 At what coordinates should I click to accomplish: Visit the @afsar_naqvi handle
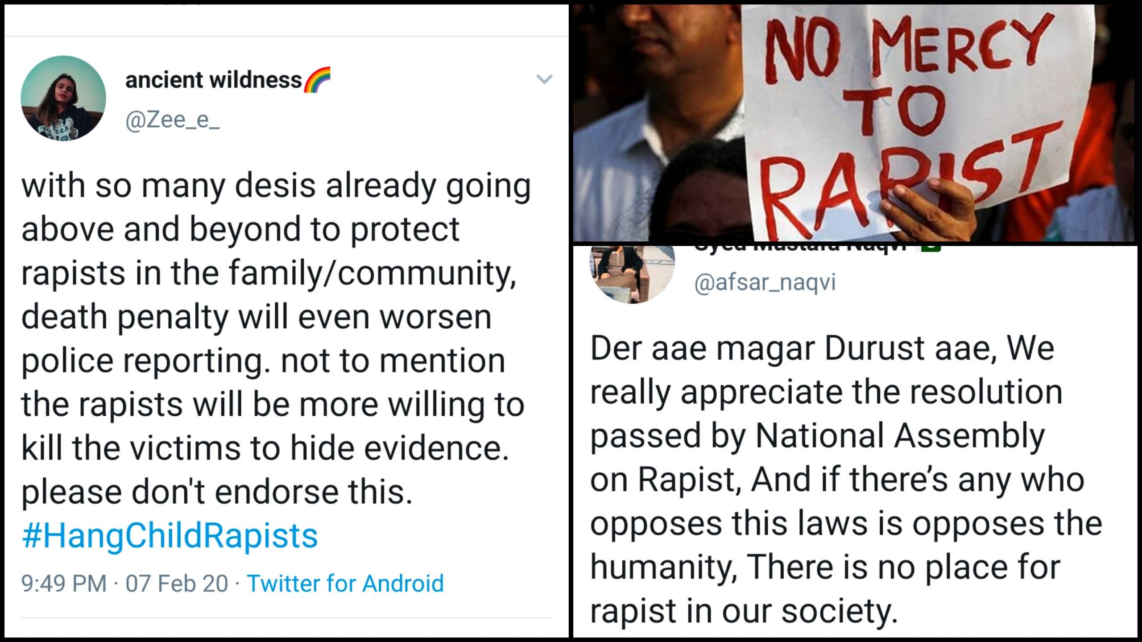[x=765, y=282]
